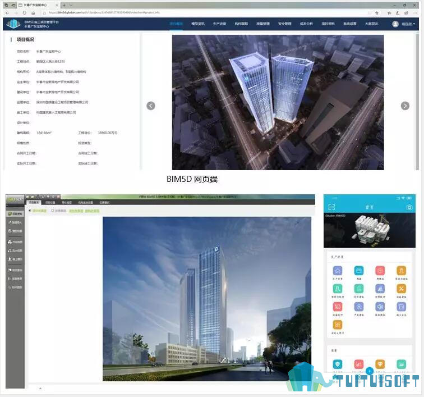Open the desktop BIM5D application menu button
Viewport: 424px width, 397px height.
(x=15, y=199)
